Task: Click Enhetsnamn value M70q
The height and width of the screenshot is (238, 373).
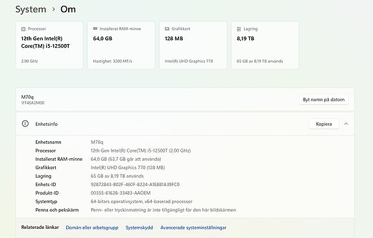Action: coord(97,142)
